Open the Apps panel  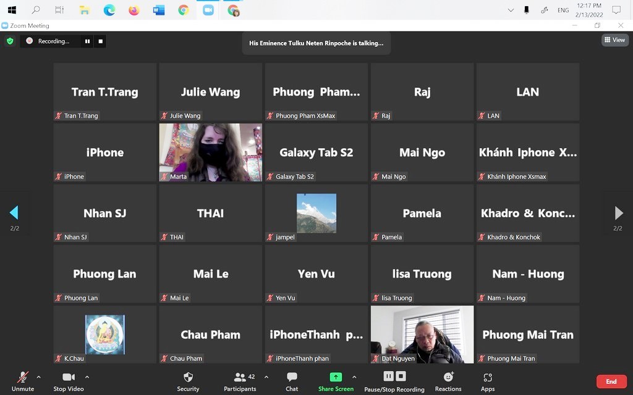[488, 377]
